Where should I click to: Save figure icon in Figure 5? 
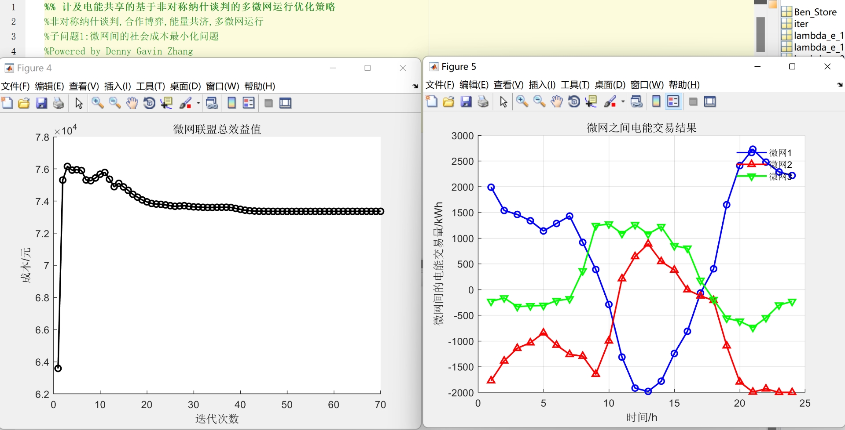tap(466, 101)
